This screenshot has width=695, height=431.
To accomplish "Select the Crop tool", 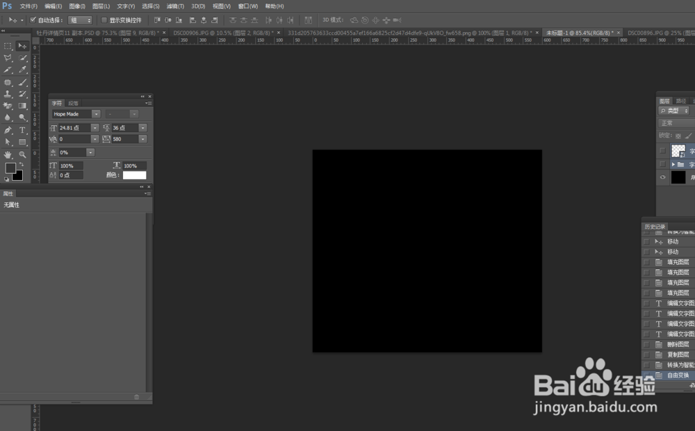I will coord(8,70).
